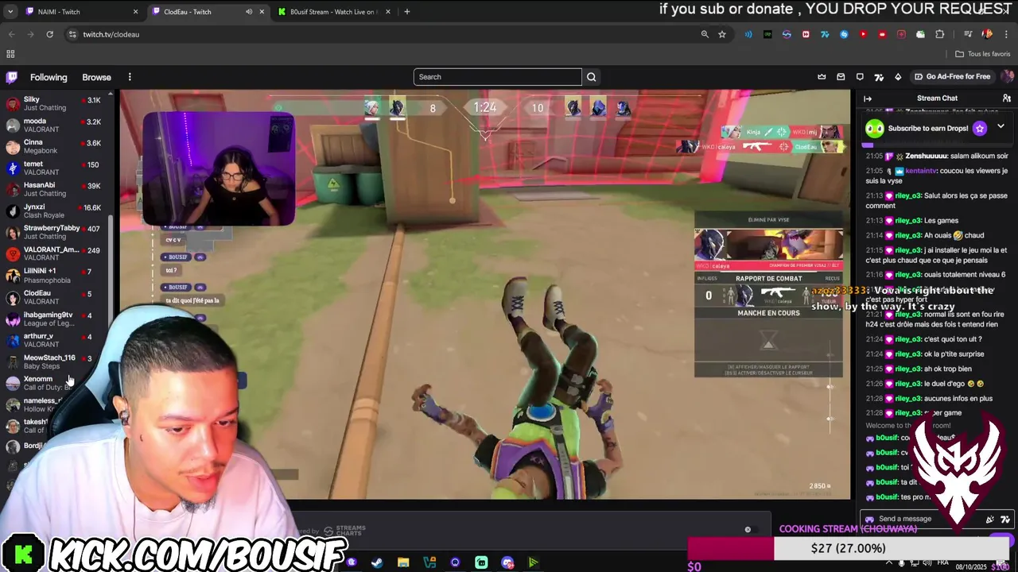
Task: Close the Streams Charts overlay with X
Action: tap(748, 529)
